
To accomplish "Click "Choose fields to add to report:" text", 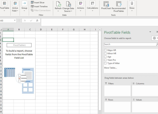I will (x=118, y=38).
